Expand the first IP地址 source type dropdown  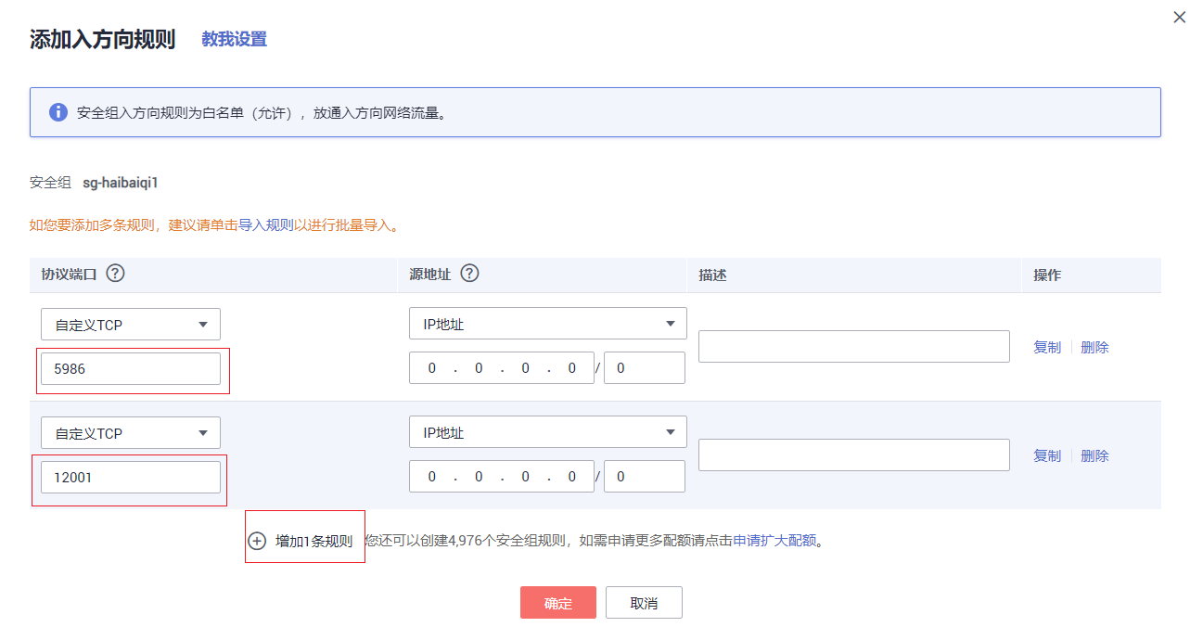(x=547, y=323)
